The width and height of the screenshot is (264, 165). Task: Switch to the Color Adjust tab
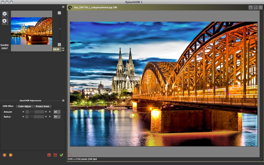pyautogui.click(x=24, y=106)
